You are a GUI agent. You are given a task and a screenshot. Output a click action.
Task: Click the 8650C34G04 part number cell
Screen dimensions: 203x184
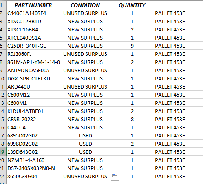point(33,176)
